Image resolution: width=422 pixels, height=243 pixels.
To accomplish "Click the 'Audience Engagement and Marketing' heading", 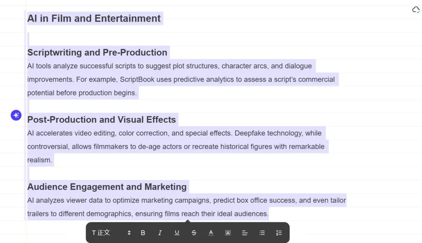I will 107,187.
